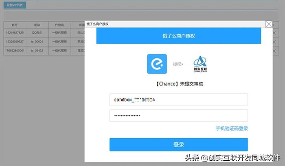Select the account cell 176652800001
The image size is (285, 166).
pyautogui.click(x=15, y=51)
